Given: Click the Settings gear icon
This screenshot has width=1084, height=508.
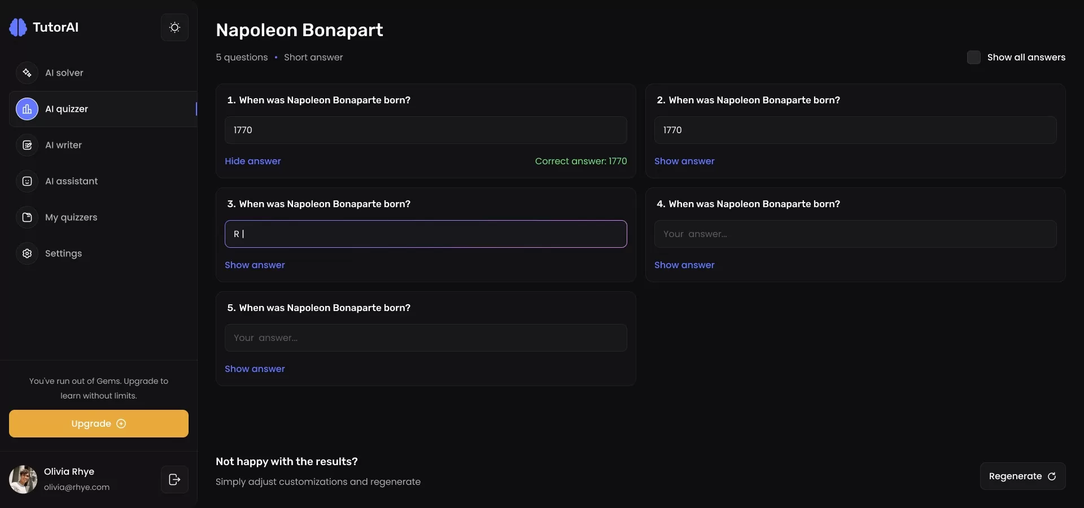Looking at the screenshot, I should (x=27, y=253).
